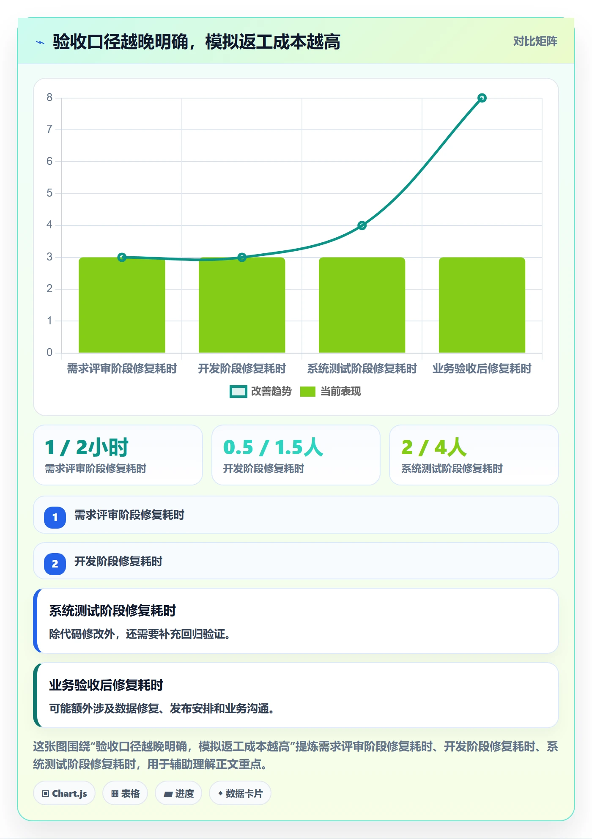This screenshot has height=839, width=592.
Task: Click the 业务验收后修复耗时 axis label
Action: (x=482, y=369)
